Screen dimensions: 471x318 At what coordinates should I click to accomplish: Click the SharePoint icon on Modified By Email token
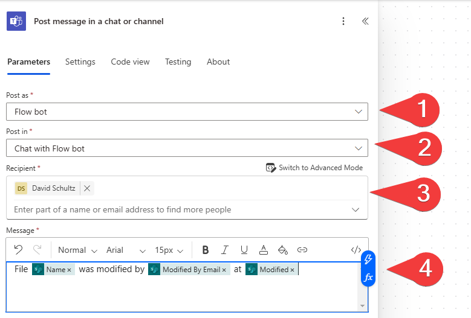pyautogui.click(x=154, y=269)
